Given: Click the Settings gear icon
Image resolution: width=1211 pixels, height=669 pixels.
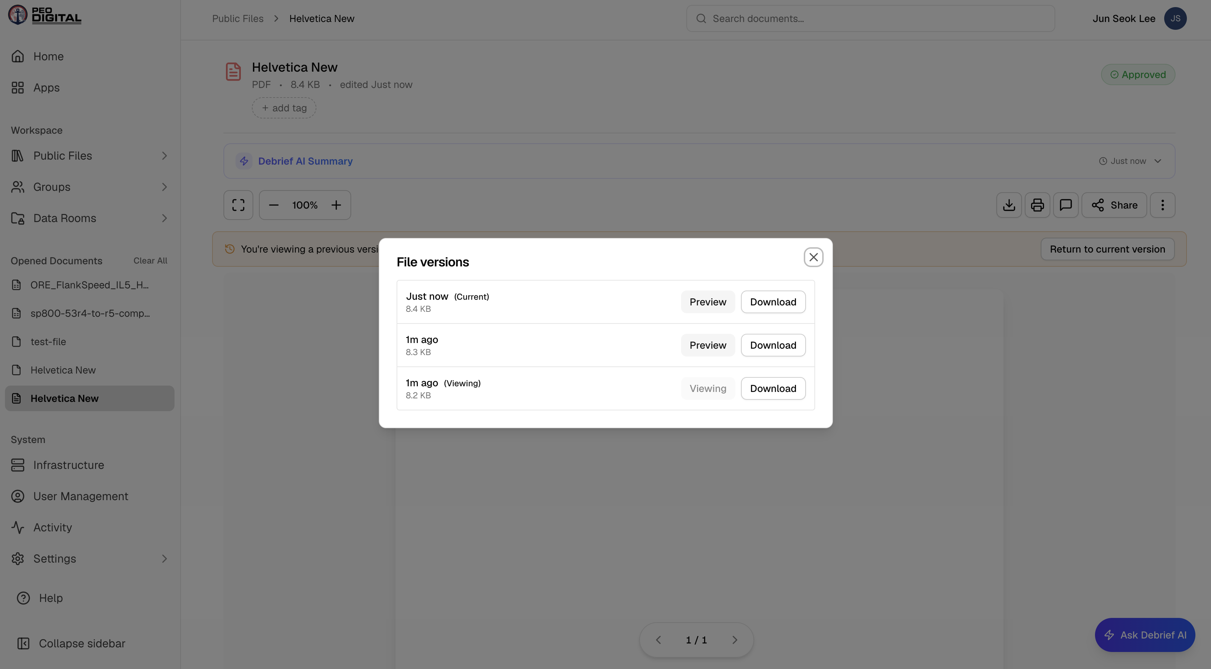Looking at the screenshot, I should click(18, 559).
